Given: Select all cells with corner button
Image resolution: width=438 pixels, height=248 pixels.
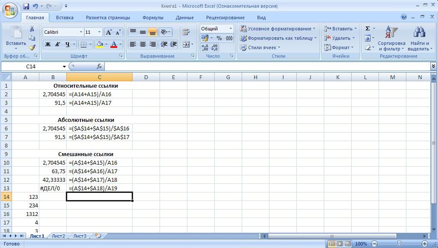Looking at the screenshot, I should tap(6, 77).
